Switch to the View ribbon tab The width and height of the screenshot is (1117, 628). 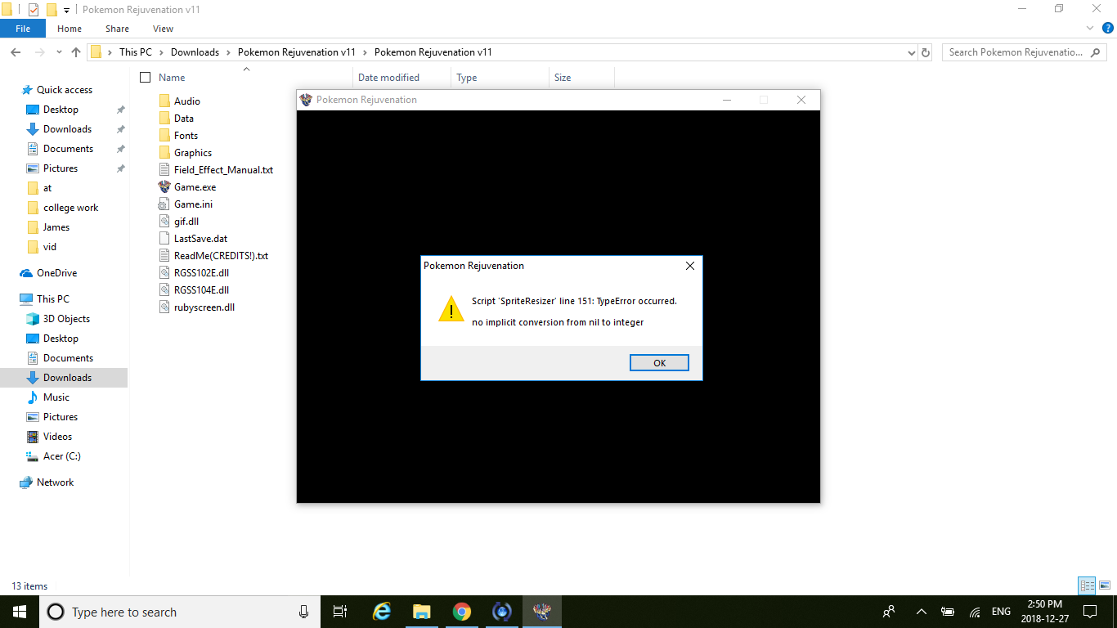(x=163, y=29)
